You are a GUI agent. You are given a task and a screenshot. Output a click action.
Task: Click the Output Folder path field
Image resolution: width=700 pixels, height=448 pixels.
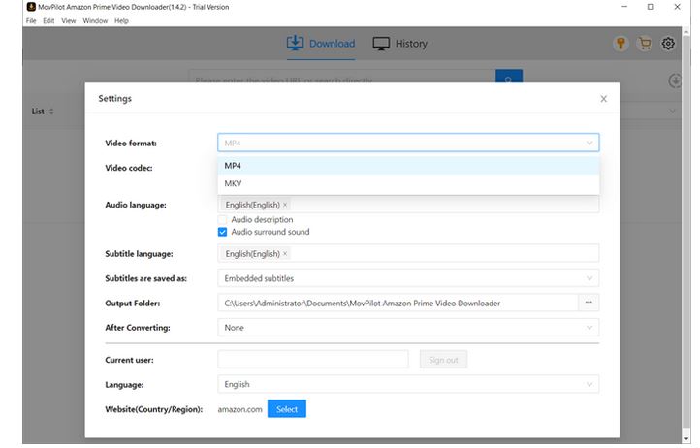398,303
